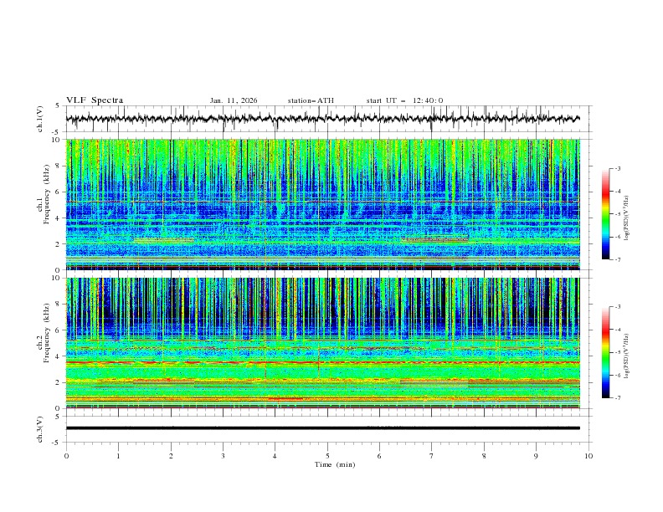Click the ch.1 colorbar "log(PSD)(V²/Hz)" label
Viewport: 663px width, 512px height.
(627, 218)
